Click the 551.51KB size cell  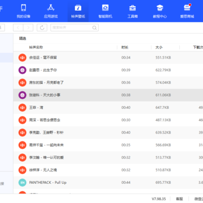coord(163,58)
